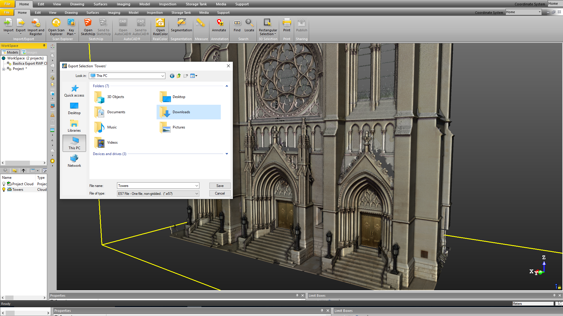The image size is (563, 316).
Task: Select the Pictures folder
Action: click(x=172, y=127)
